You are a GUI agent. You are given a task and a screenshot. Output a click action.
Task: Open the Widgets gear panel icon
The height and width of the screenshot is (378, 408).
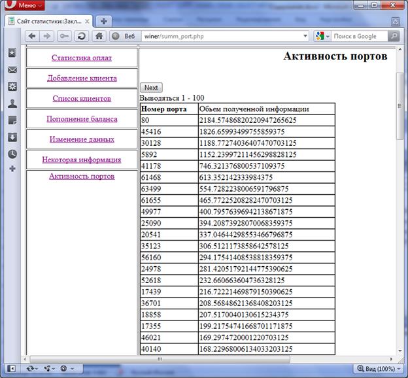point(12,86)
